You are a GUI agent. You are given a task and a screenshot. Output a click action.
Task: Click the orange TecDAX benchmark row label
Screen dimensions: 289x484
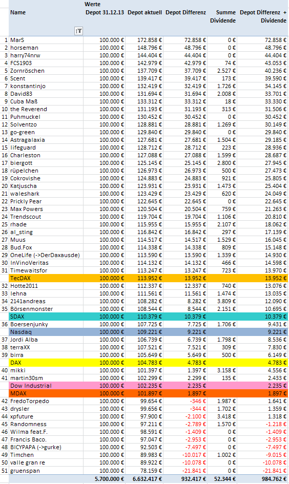(20, 278)
